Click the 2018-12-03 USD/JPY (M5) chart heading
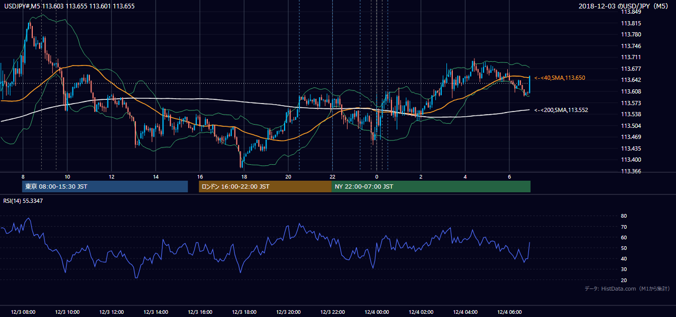The height and width of the screenshot is (317, 676). [624, 6]
